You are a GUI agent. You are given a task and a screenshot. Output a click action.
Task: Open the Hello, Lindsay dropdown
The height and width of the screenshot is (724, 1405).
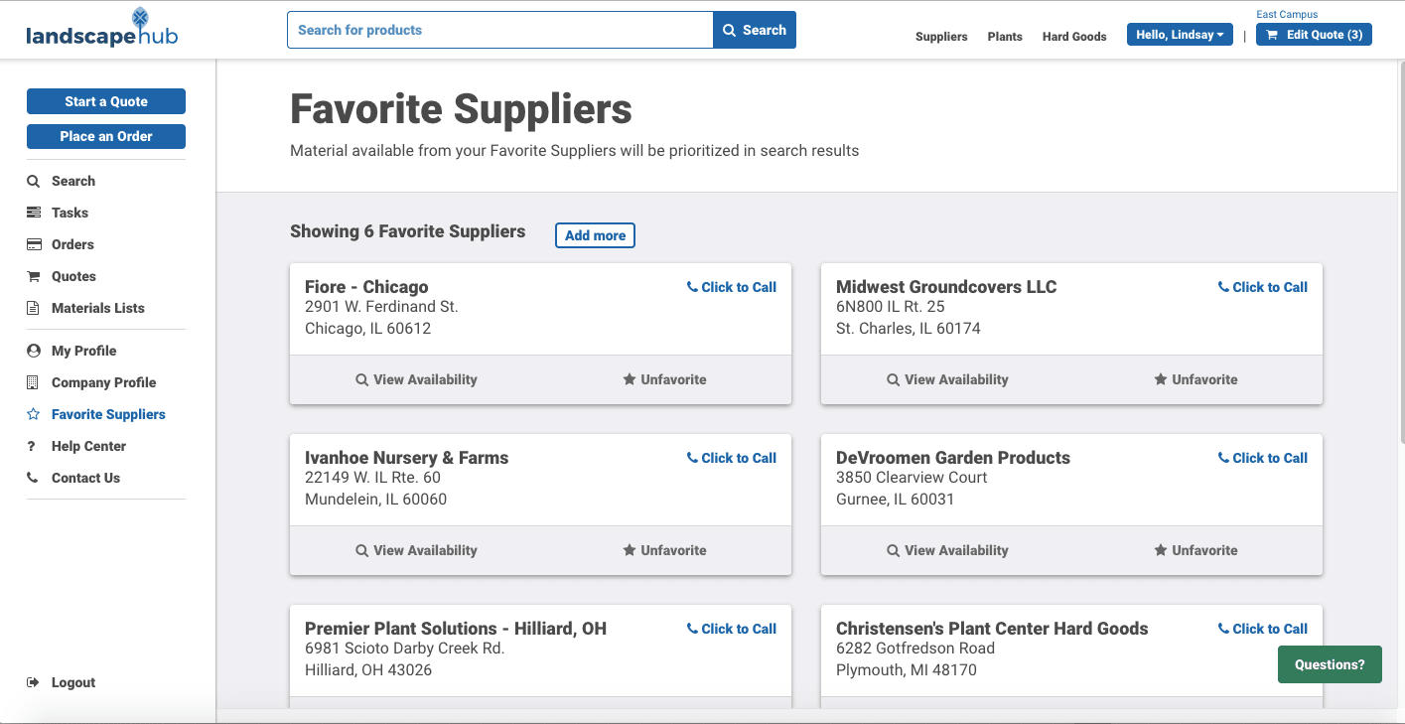1180,35
